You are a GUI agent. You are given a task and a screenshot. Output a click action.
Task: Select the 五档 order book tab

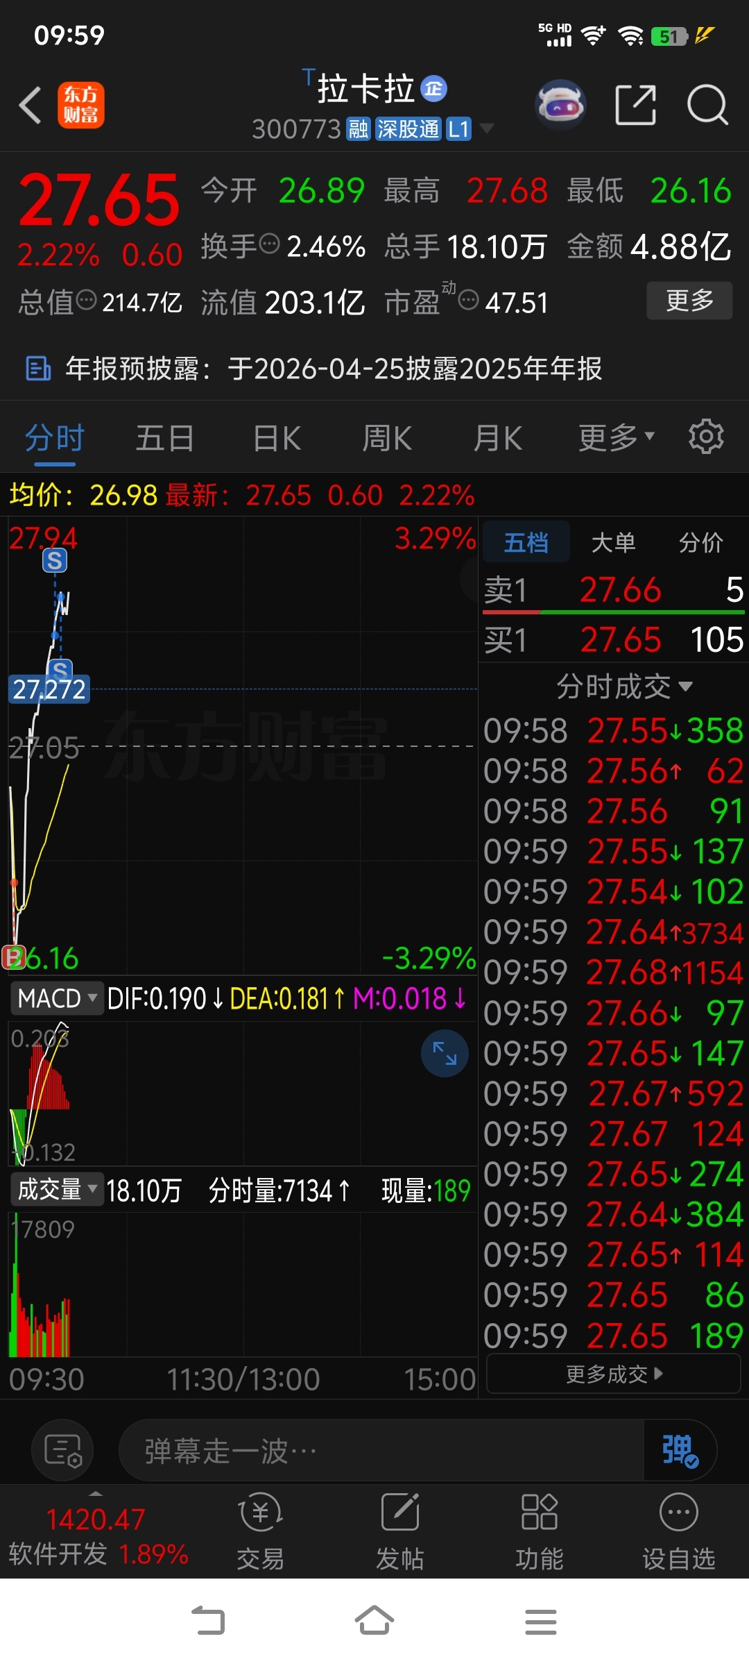coord(526,542)
